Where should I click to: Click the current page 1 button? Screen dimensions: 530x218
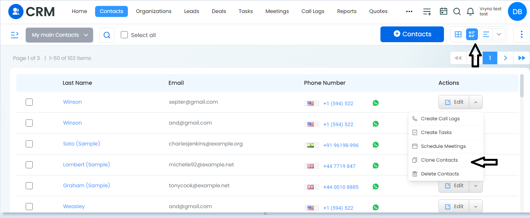tap(490, 58)
